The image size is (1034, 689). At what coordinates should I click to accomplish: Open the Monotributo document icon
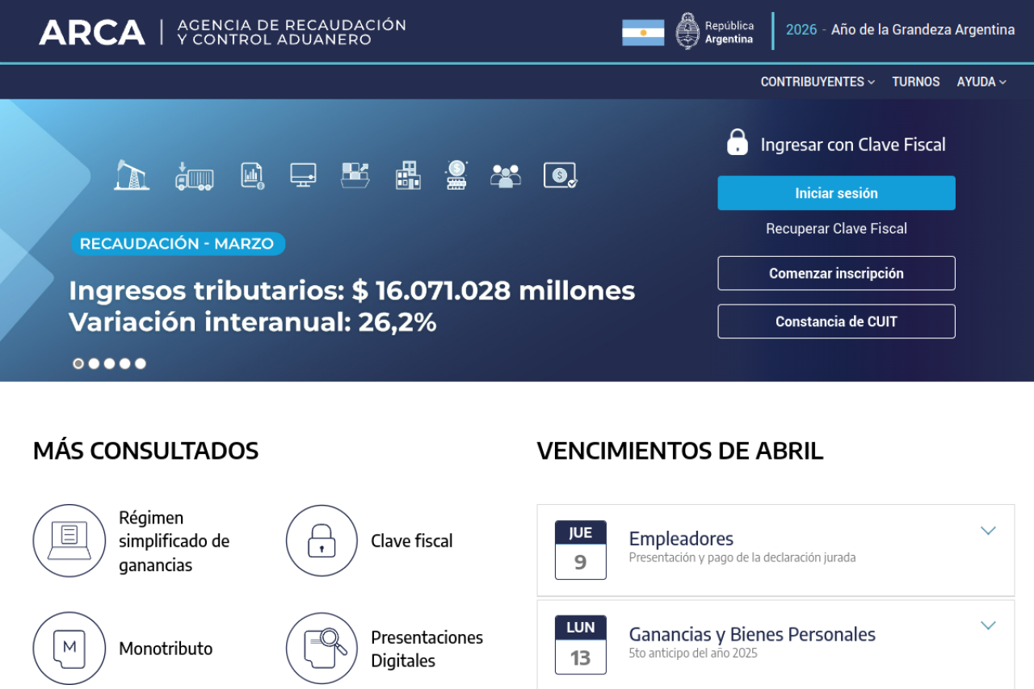[69, 648]
